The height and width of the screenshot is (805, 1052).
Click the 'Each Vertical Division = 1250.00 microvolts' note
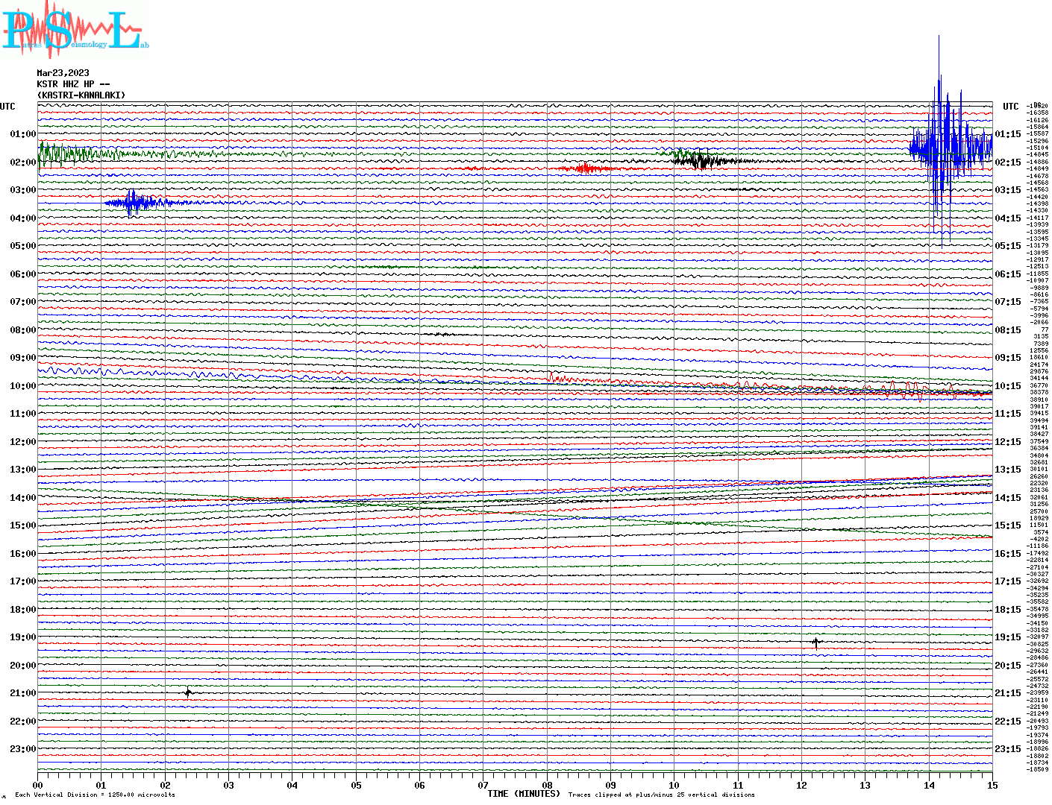coord(95,795)
